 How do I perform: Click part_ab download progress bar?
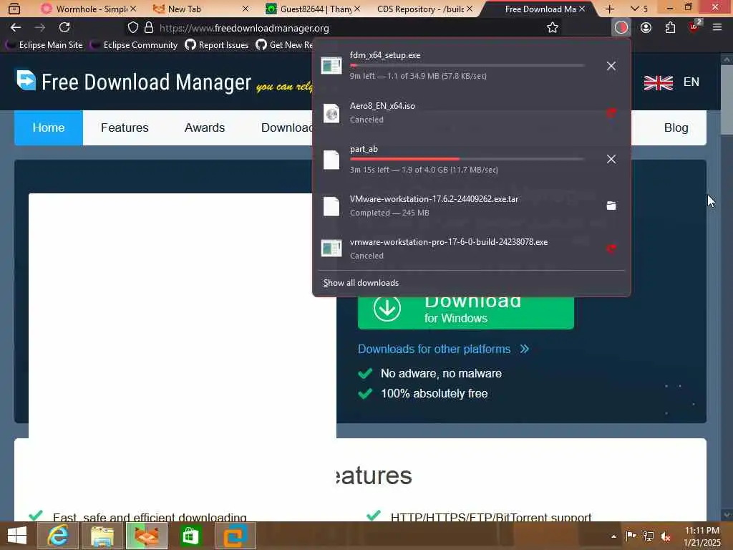(x=467, y=159)
